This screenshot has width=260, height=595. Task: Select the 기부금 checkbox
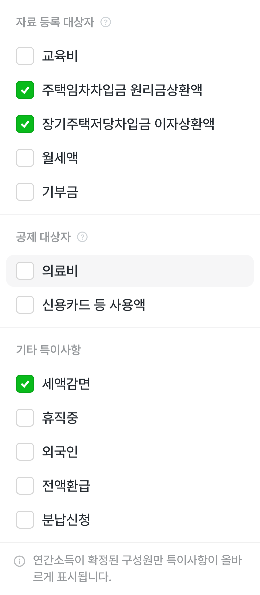point(25,192)
